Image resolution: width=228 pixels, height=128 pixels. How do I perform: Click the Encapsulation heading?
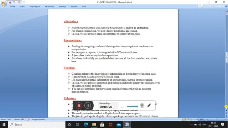pyautogui.click(x=73, y=40)
